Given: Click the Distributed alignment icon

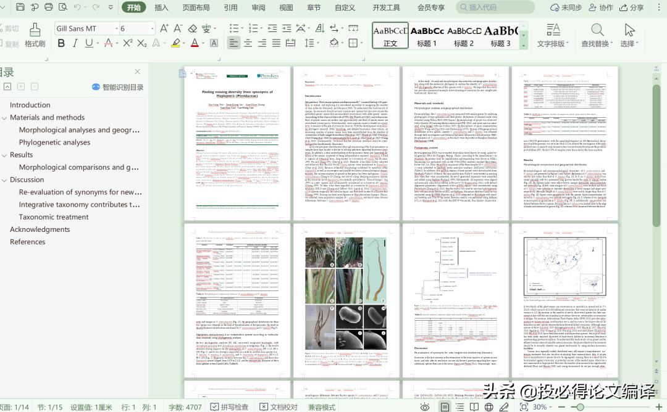Looking at the screenshot, I should point(291,43).
